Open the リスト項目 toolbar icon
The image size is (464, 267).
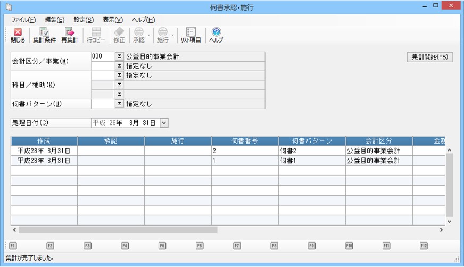point(191,33)
